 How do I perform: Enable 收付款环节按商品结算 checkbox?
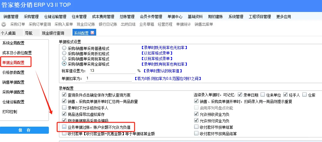tap(196, 134)
